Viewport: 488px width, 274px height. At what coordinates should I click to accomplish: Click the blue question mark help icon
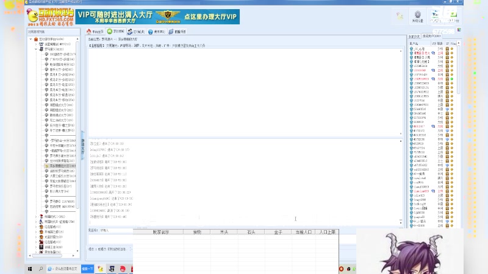(150, 32)
